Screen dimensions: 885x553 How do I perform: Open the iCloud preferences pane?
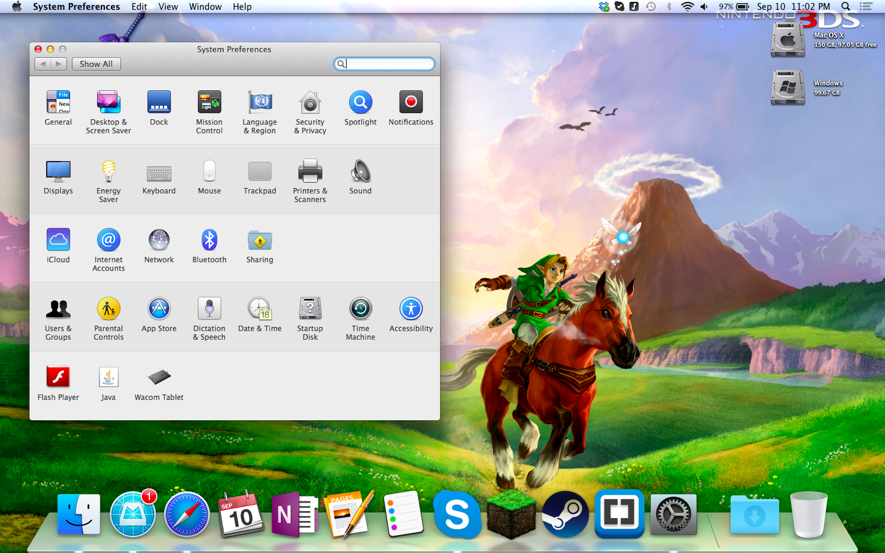coord(58,246)
